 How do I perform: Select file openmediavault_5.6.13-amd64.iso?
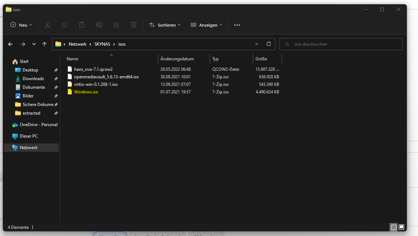click(x=106, y=77)
